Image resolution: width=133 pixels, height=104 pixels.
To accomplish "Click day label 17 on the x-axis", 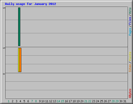I will point(70,101).
